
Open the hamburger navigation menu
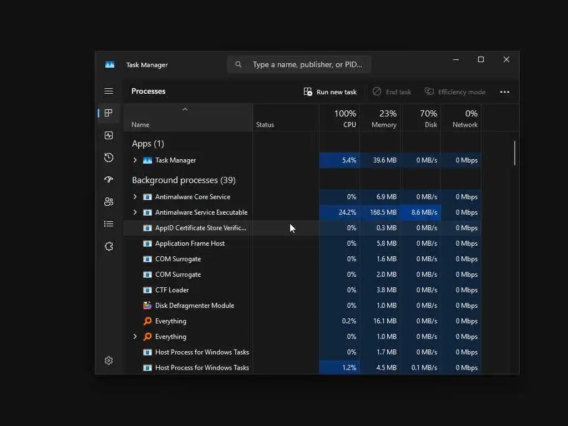[x=109, y=91]
